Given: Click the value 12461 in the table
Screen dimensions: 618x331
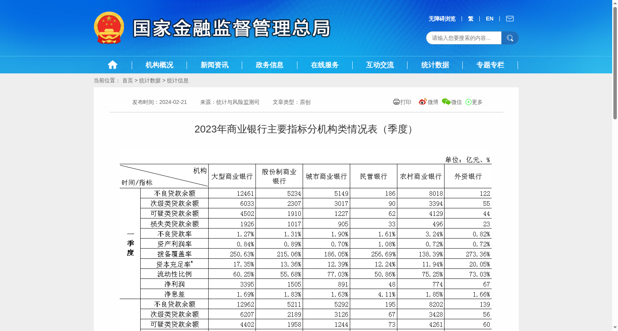Looking at the screenshot, I should click(245, 194).
